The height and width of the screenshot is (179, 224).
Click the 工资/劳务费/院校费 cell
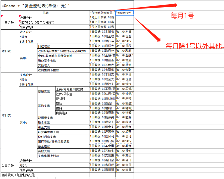pyautogui.click(x=72, y=89)
